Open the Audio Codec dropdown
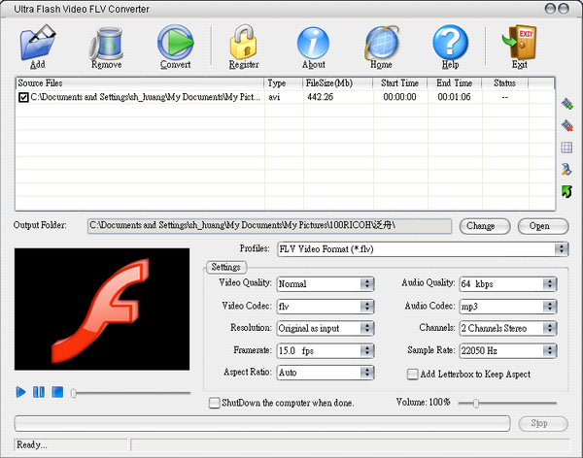The width and height of the screenshot is (583, 458). pyautogui.click(x=508, y=306)
